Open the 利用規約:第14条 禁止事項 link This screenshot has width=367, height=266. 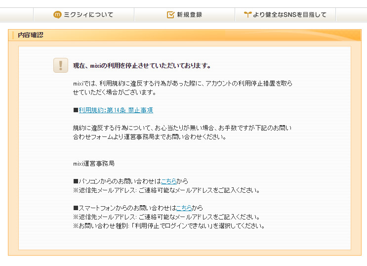[116, 110]
